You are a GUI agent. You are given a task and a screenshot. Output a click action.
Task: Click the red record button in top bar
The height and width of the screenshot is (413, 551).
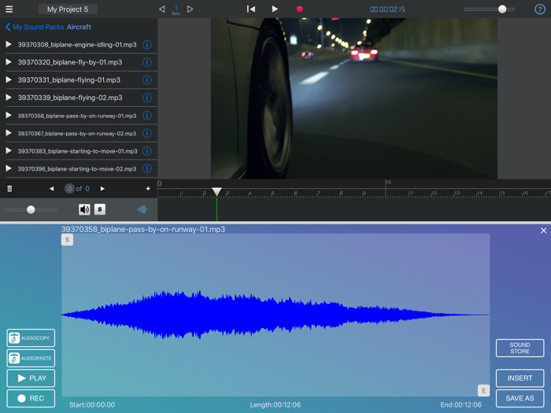299,9
